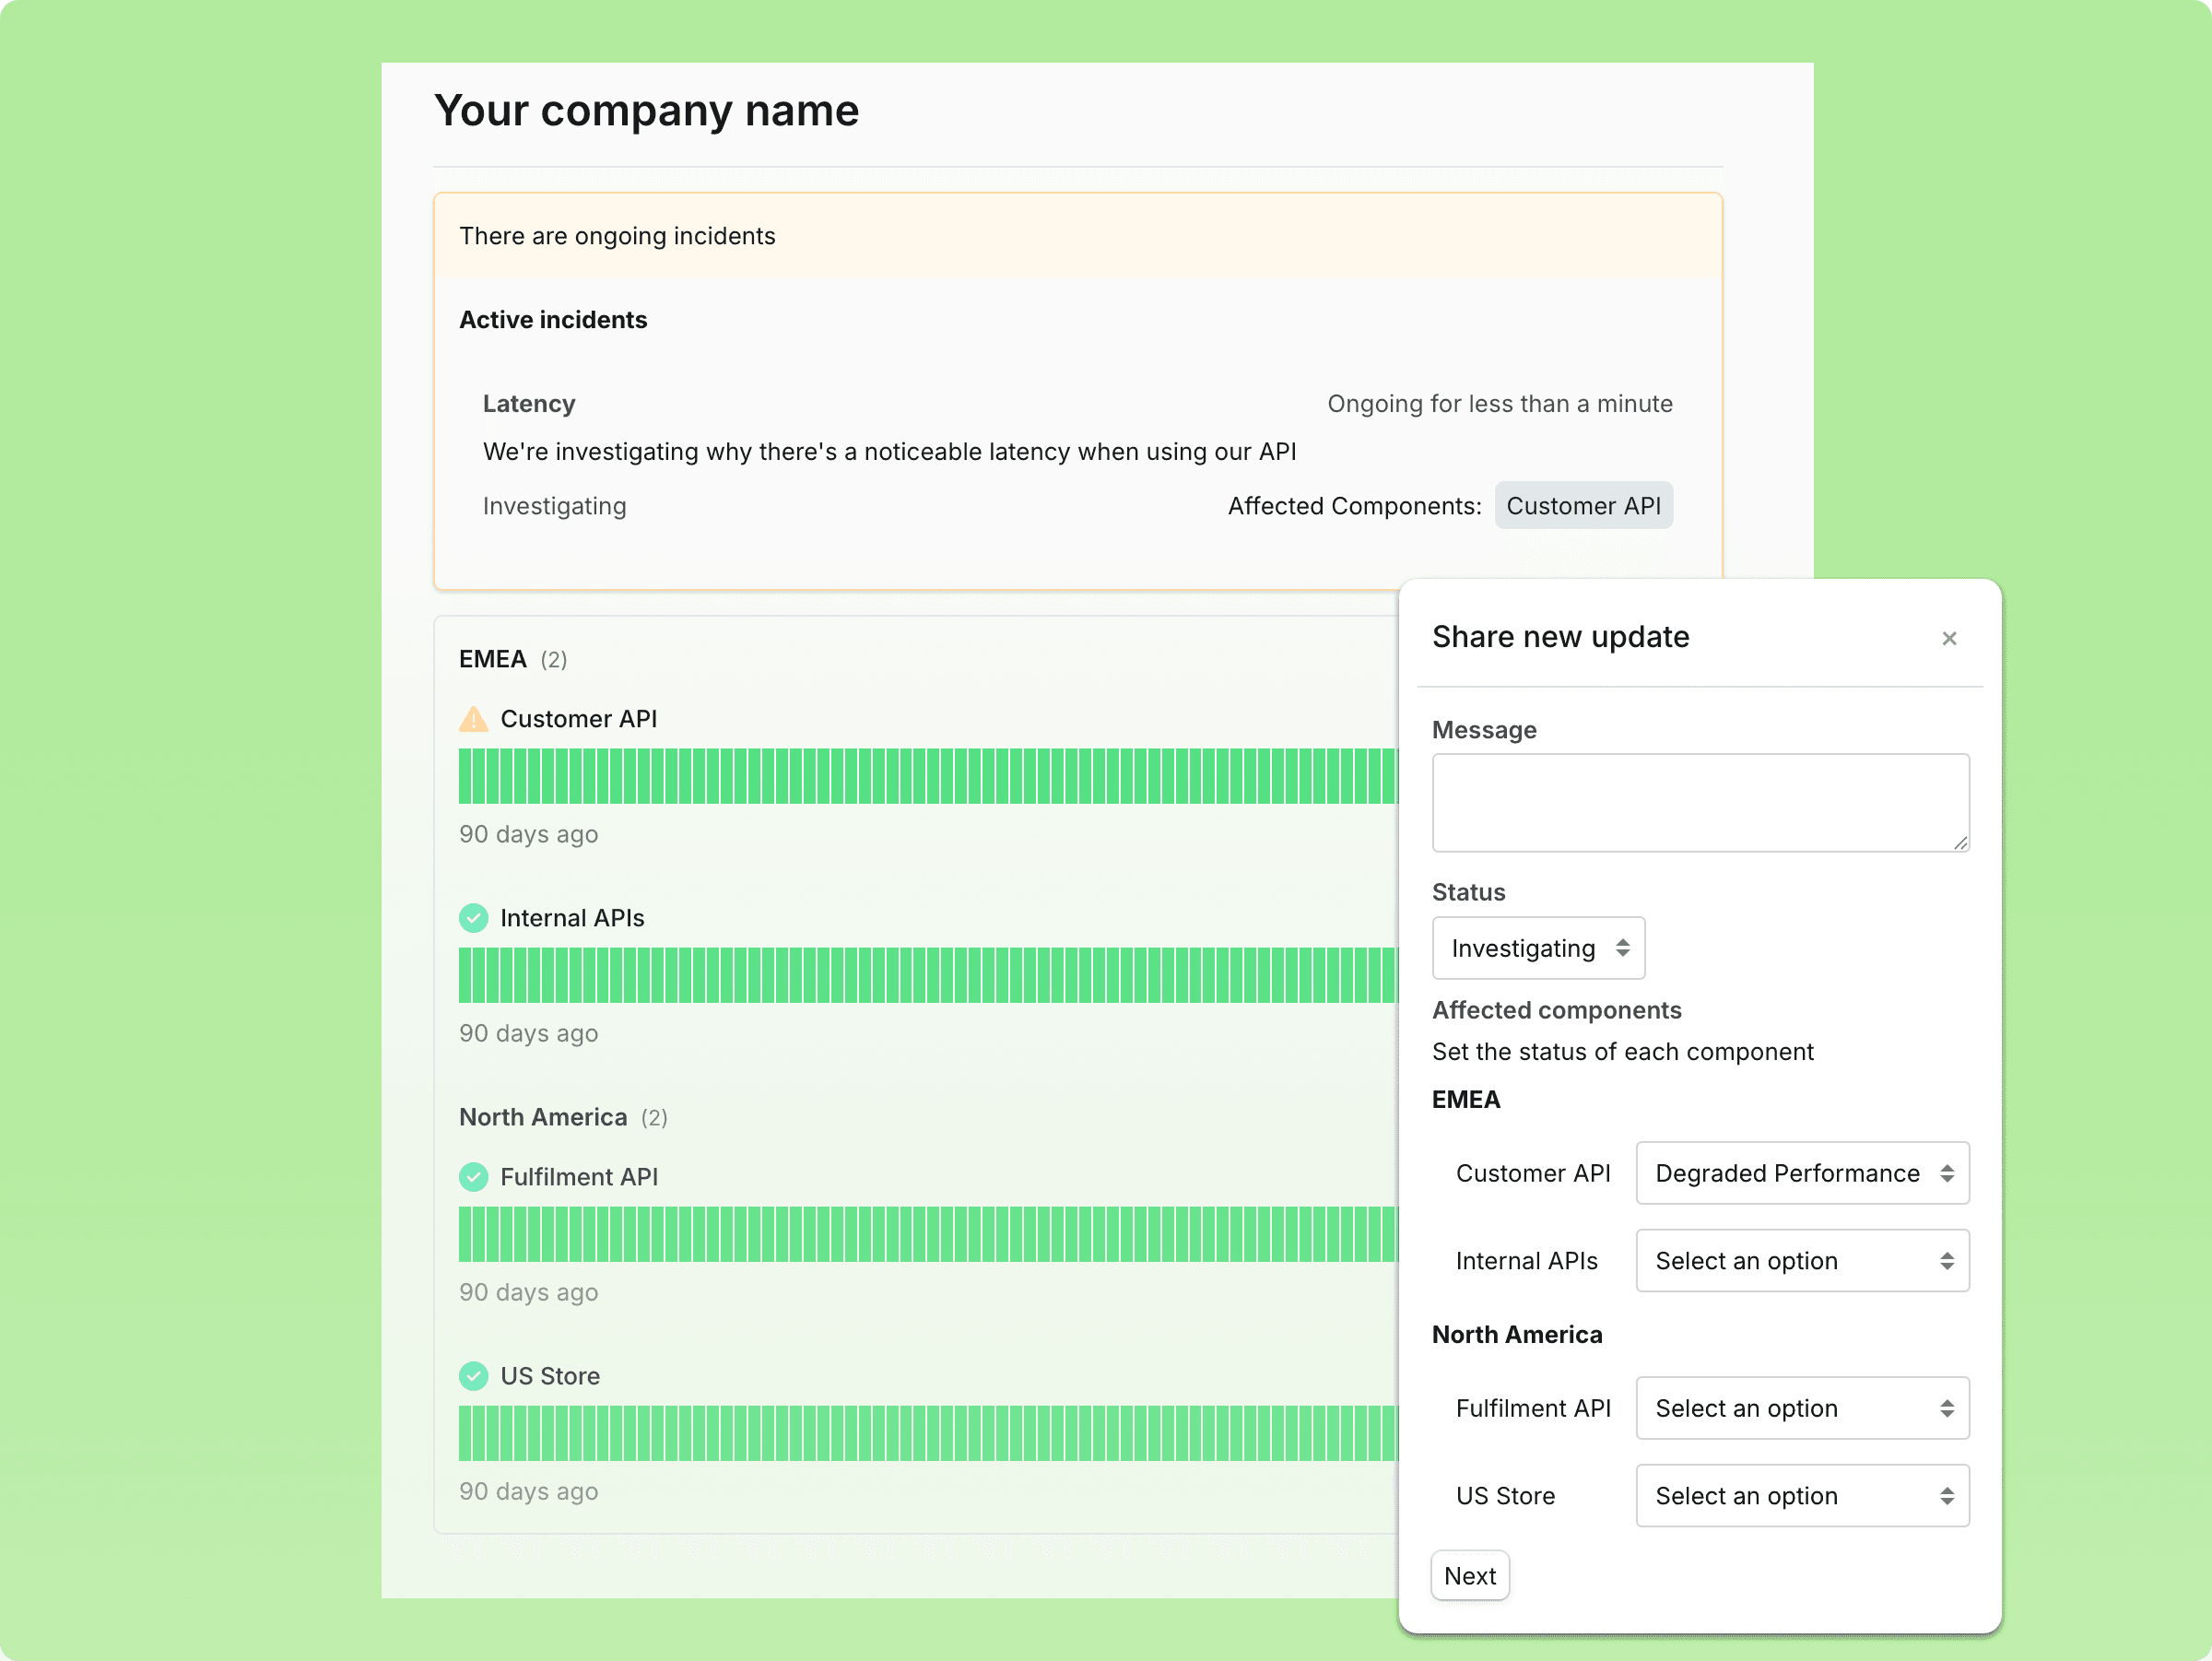This screenshot has width=2212, height=1661.
Task: Click the Customer API affected component badge
Action: tap(1583, 505)
